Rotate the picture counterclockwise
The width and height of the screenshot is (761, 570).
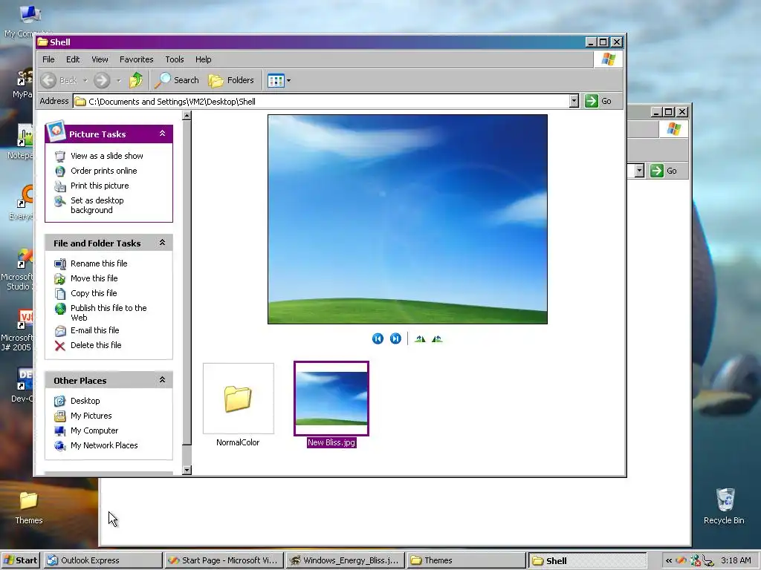coord(437,338)
